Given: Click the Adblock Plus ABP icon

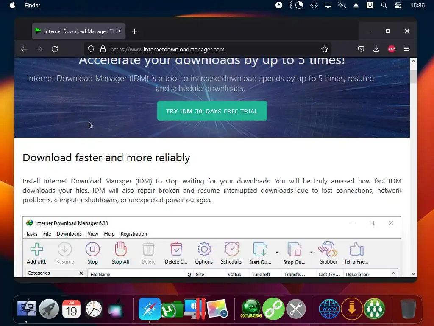Looking at the screenshot, I should point(391,49).
